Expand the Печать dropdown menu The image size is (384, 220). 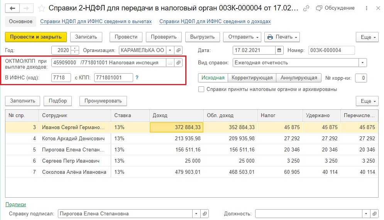click(x=282, y=37)
